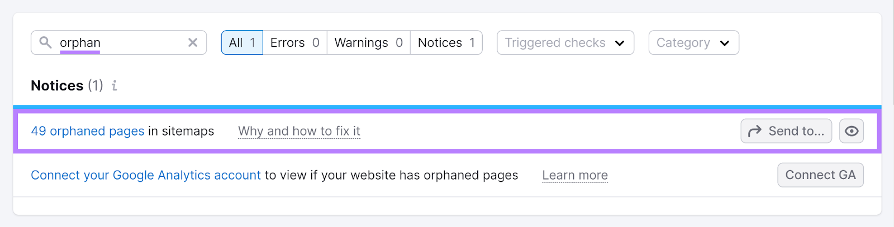Click the Send to arrow icon
The image size is (894, 227).
tap(755, 131)
